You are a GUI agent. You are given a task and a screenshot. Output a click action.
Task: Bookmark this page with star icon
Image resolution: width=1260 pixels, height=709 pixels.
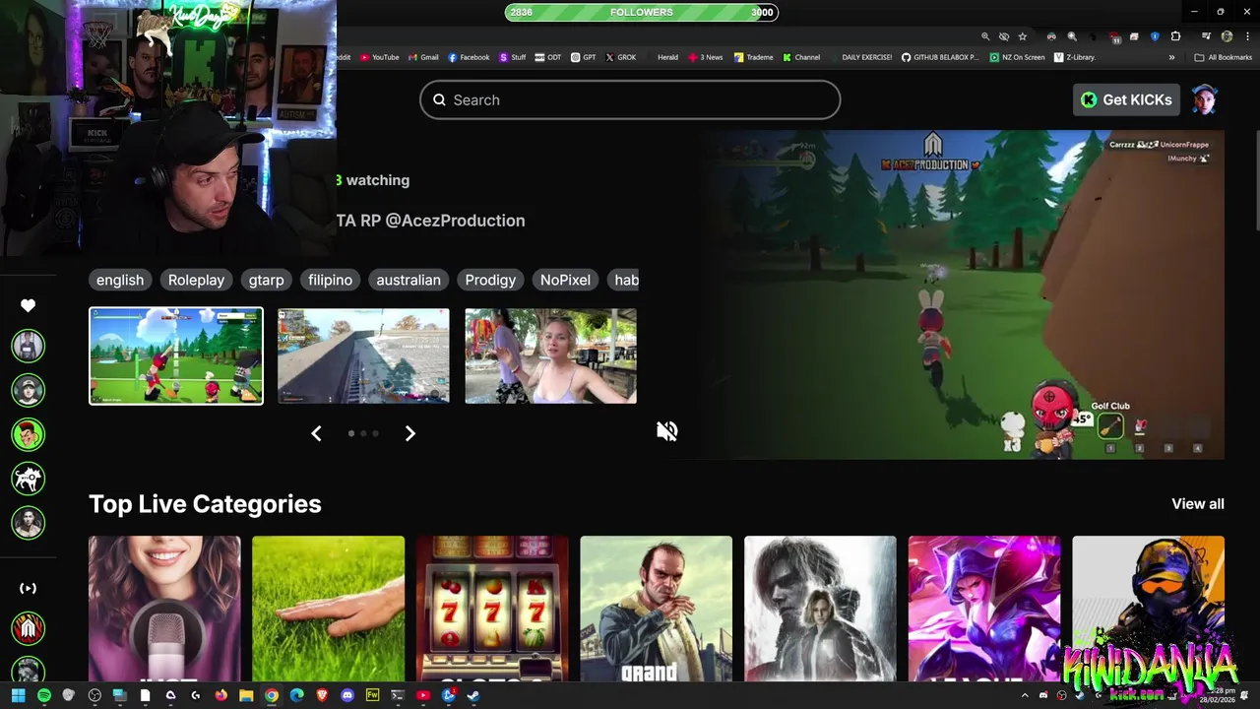click(x=1023, y=36)
